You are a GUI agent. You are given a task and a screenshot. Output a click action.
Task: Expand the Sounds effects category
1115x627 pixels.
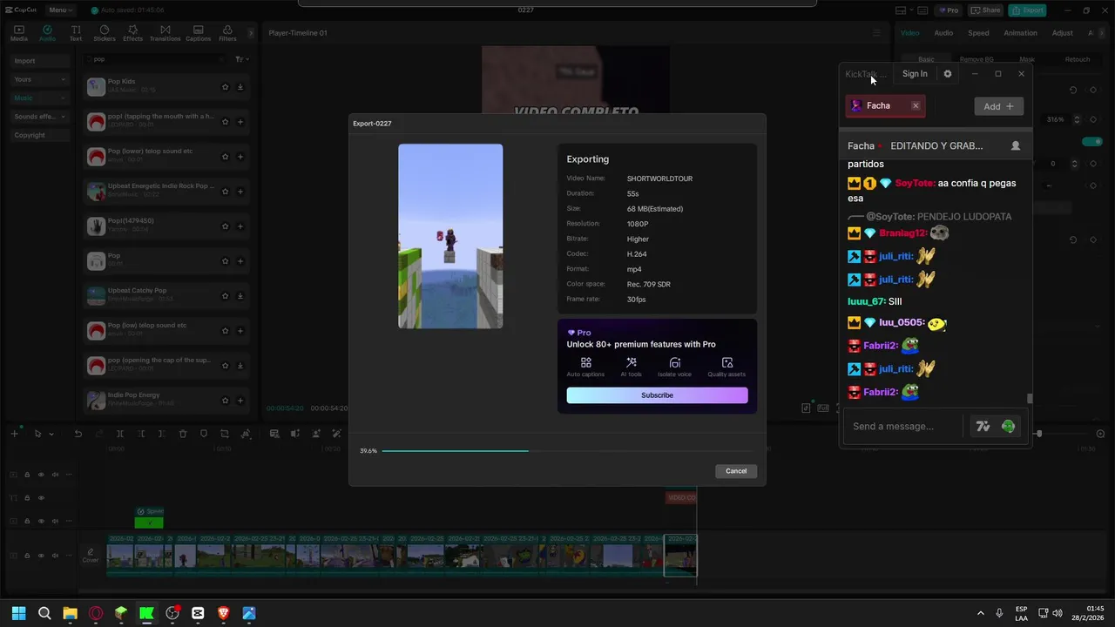(39, 117)
